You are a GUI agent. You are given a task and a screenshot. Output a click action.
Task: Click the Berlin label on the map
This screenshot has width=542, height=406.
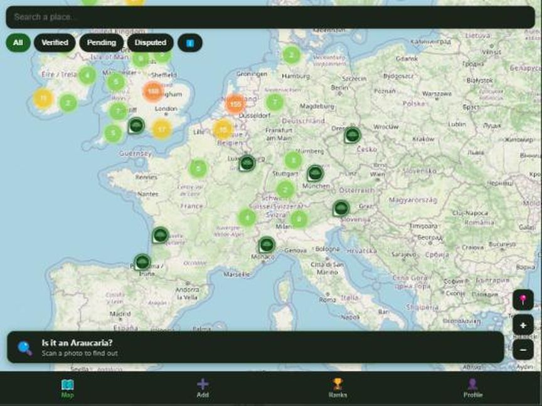coord(339,88)
